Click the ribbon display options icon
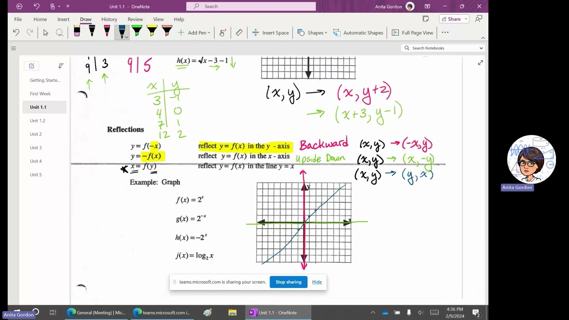Screen dimensions: 569x320 click(x=427, y=6)
